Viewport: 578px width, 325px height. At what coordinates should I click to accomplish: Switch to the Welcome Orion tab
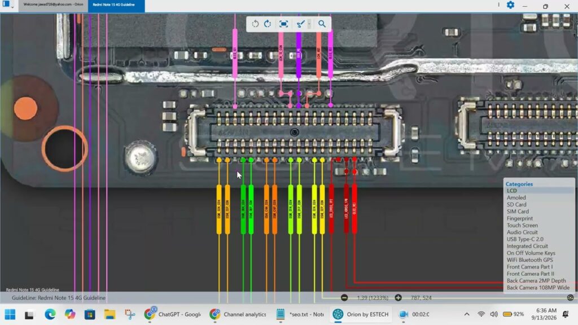(x=53, y=5)
